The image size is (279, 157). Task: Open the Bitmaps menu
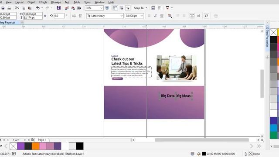tap(56, 2)
